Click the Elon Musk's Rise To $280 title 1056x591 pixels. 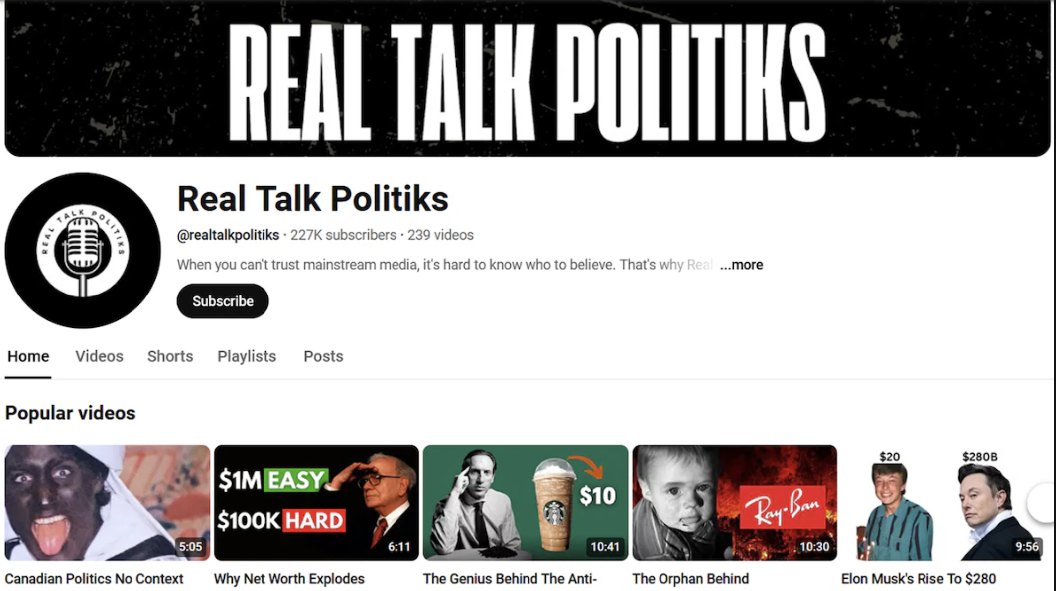point(919,579)
